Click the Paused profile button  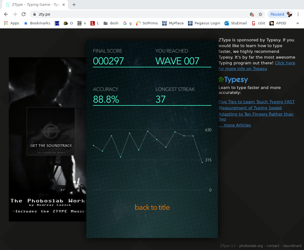coord(280,14)
